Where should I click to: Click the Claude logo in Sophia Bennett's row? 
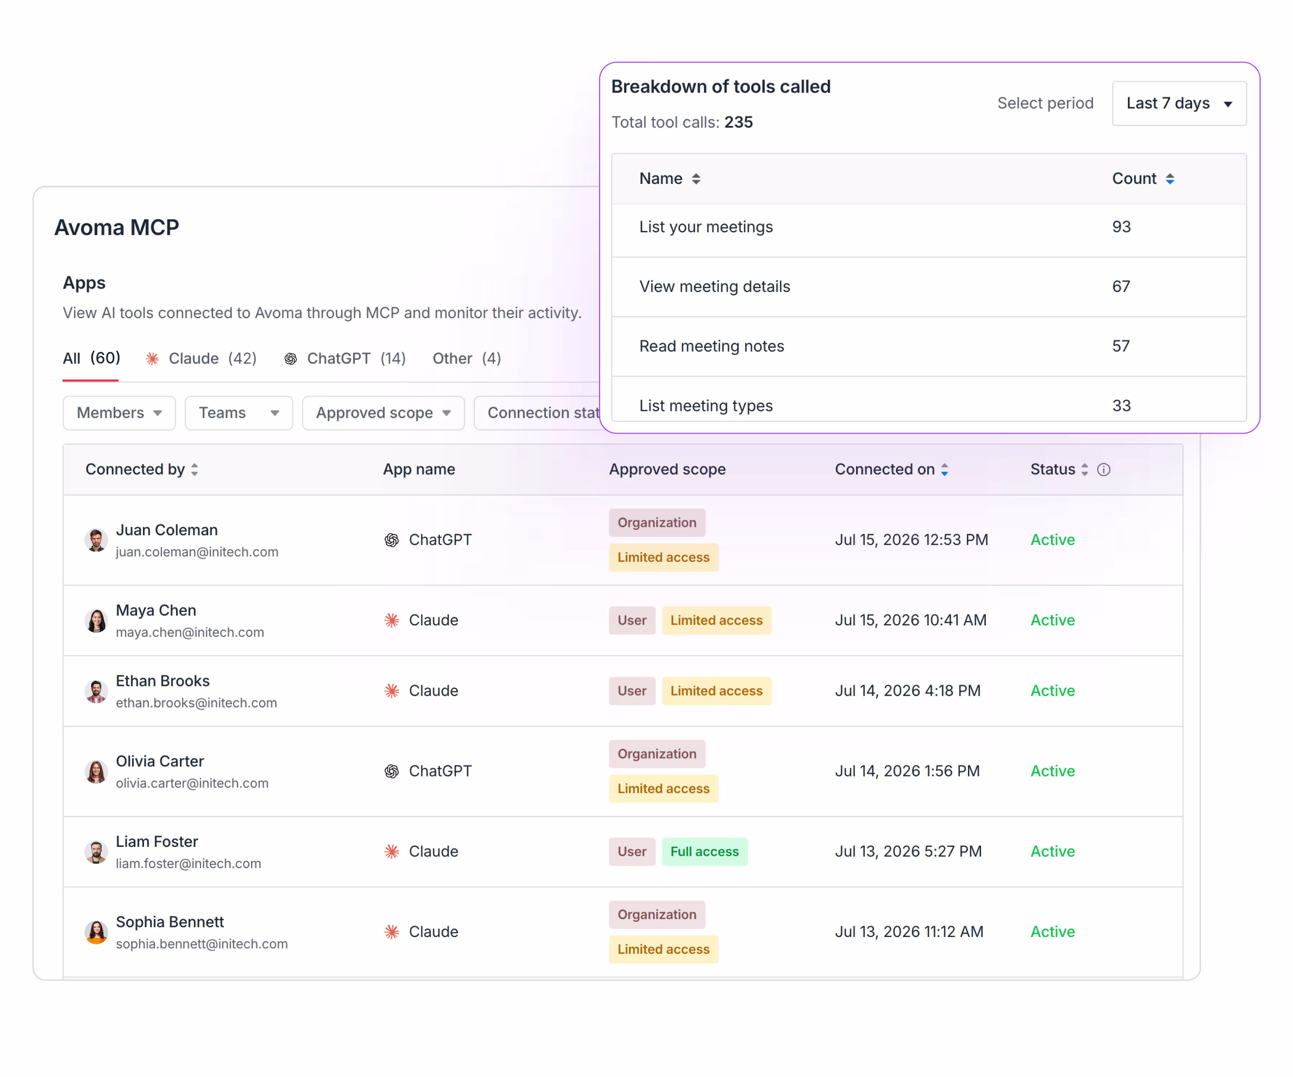pos(391,932)
